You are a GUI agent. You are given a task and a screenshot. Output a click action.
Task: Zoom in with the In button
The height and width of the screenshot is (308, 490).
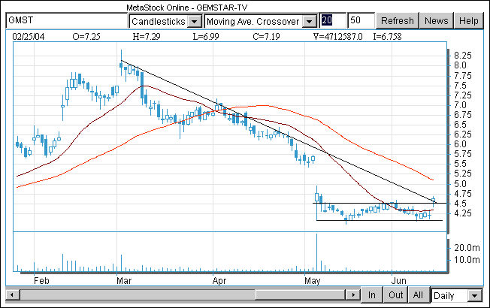tap(371, 295)
